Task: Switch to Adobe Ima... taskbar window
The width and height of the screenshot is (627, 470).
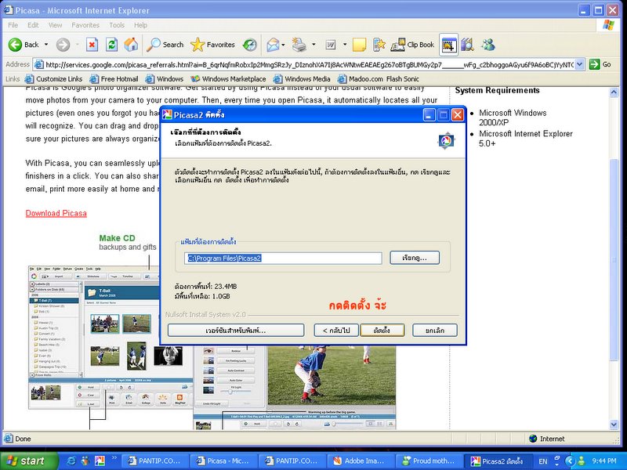Action: [361, 461]
